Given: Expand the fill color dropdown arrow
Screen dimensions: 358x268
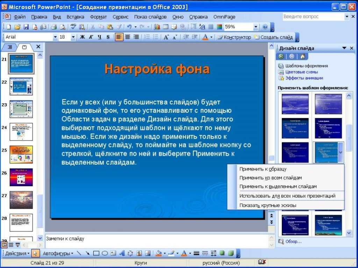Looking at the screenshot, I should pos(164,253).
